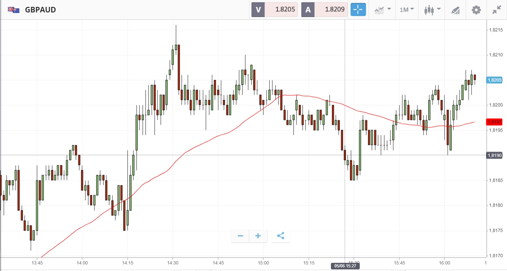This screenshot has height=271, width=507.
Task: Share the chart via share icon
Action: coord(281,236)
